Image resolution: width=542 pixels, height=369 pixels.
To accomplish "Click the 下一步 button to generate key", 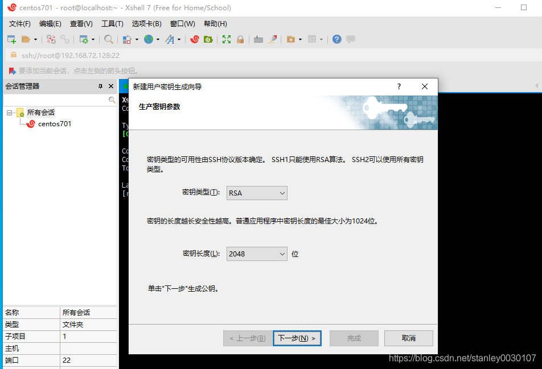I will click(297, 338).
